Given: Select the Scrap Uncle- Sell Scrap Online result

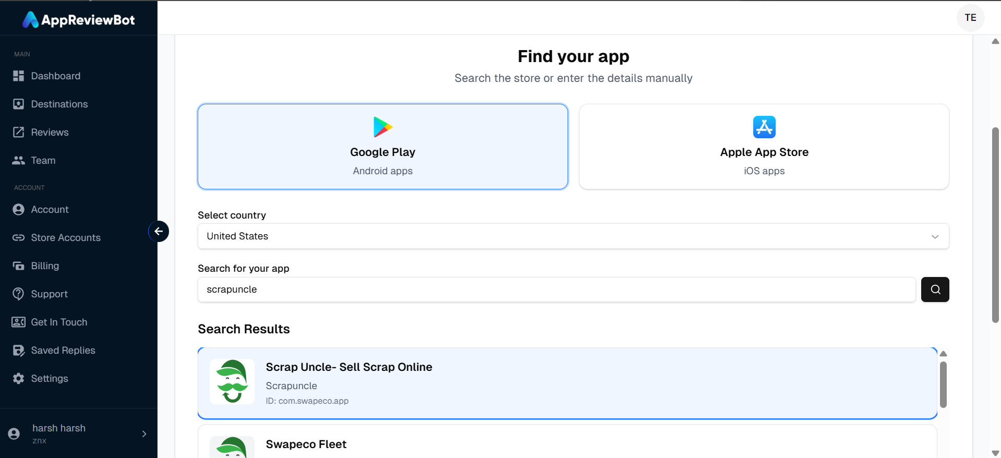Looking at the screenshot, I should point(568,383).
